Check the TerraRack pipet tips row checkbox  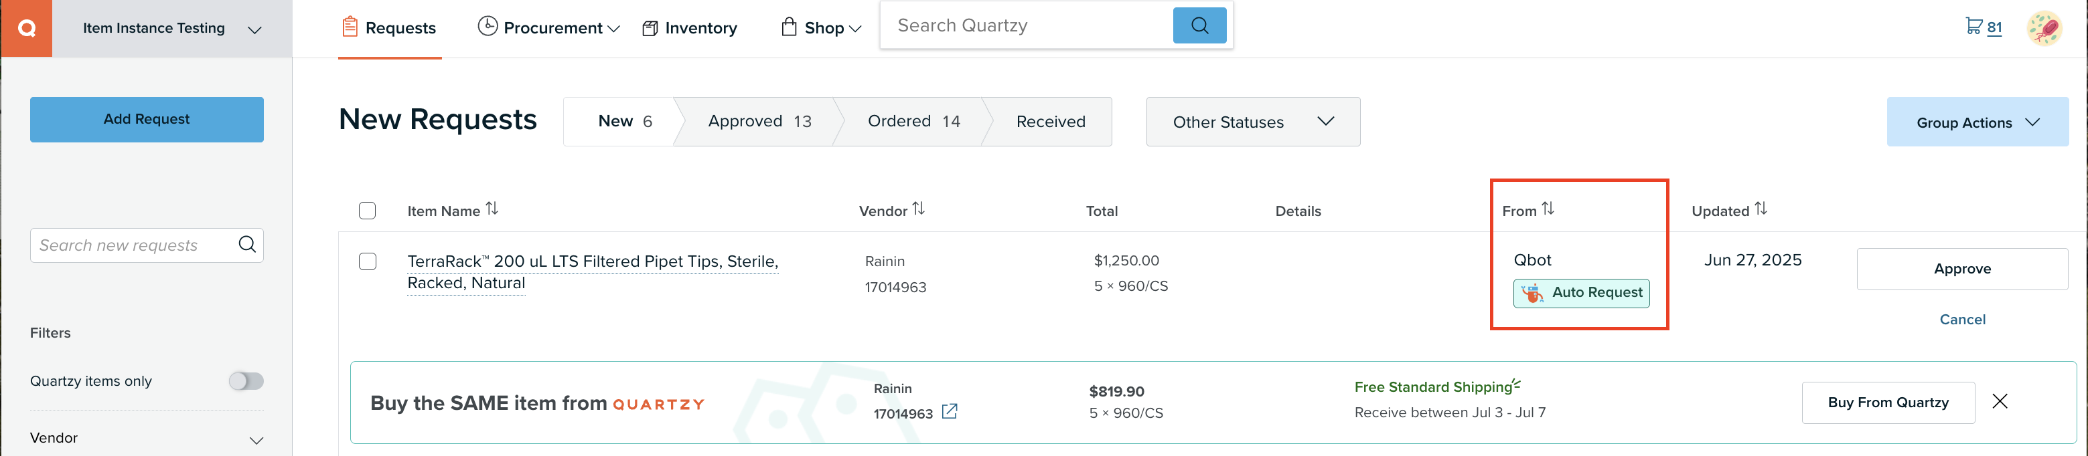[367, 261]
